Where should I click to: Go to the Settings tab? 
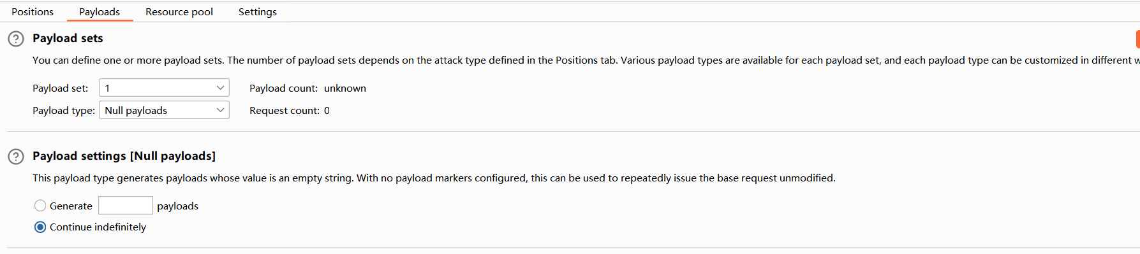(258, 11)
